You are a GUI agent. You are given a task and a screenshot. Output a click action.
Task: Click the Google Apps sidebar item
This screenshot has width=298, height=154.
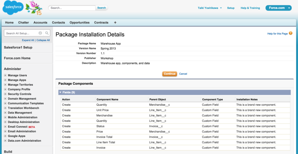16,136
